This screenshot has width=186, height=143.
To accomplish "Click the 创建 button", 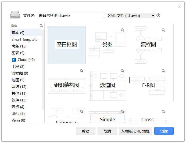I will click(164, 131).
